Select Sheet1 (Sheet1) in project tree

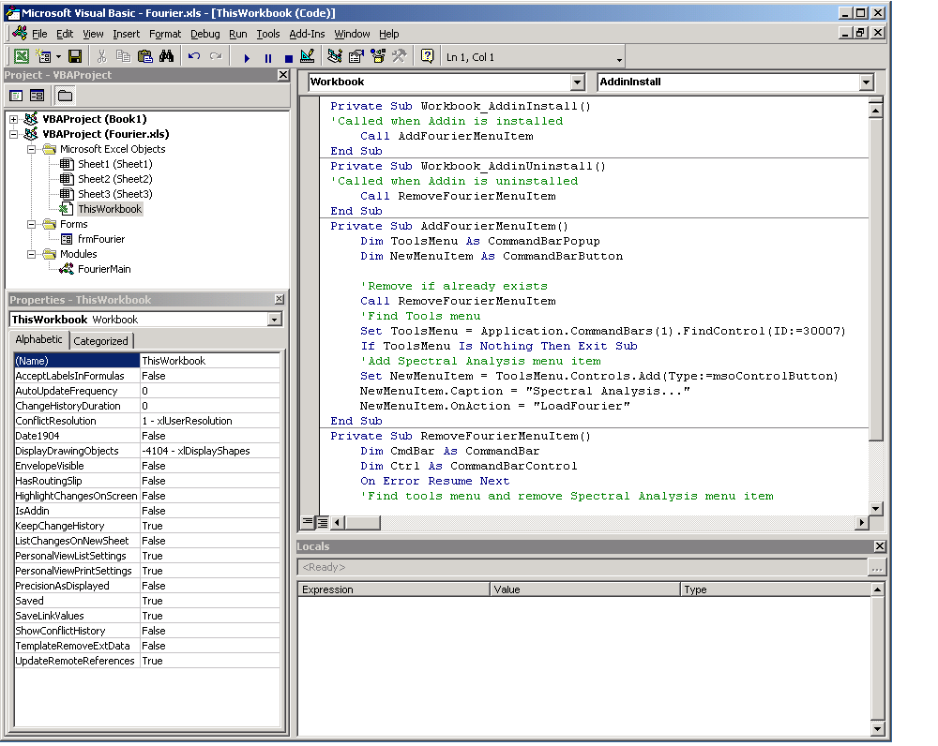click(114, 164)
